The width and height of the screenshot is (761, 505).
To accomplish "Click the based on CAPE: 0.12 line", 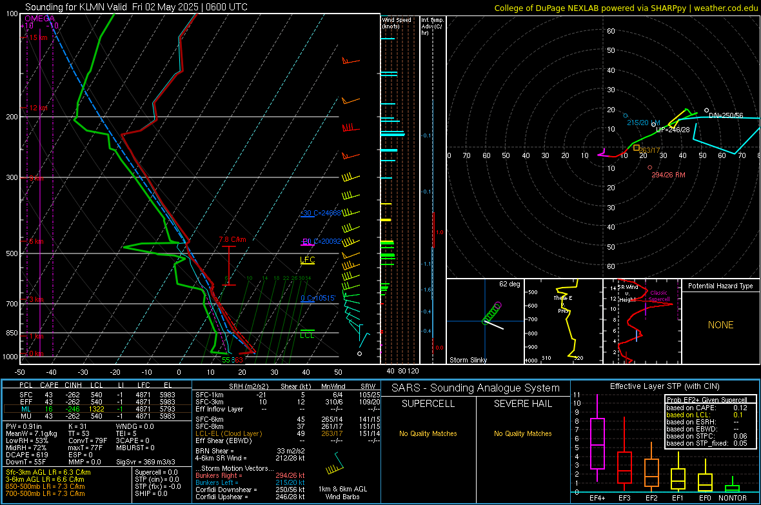I will click(707, 408).
